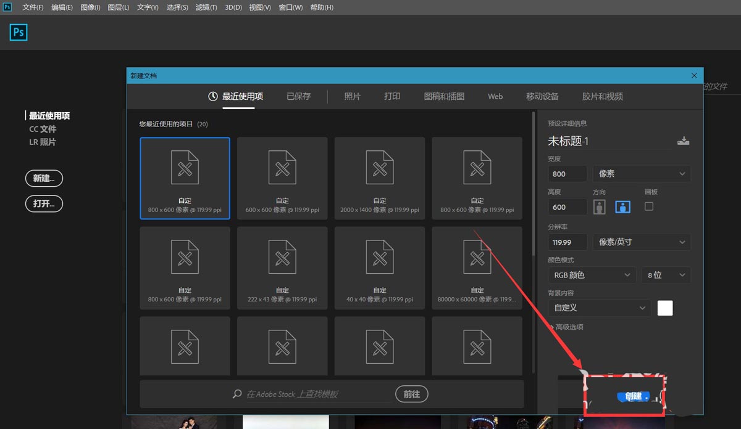The height and width of the screenshot is (429, 741).
Task: Select 最近使用项 in the left sidebar
Action: [49, 116]
